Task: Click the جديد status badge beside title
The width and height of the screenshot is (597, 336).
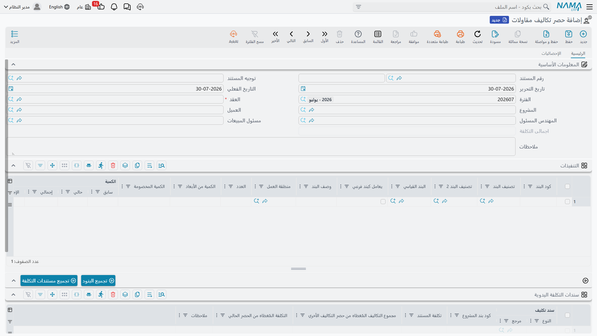Action: (499, 20)
